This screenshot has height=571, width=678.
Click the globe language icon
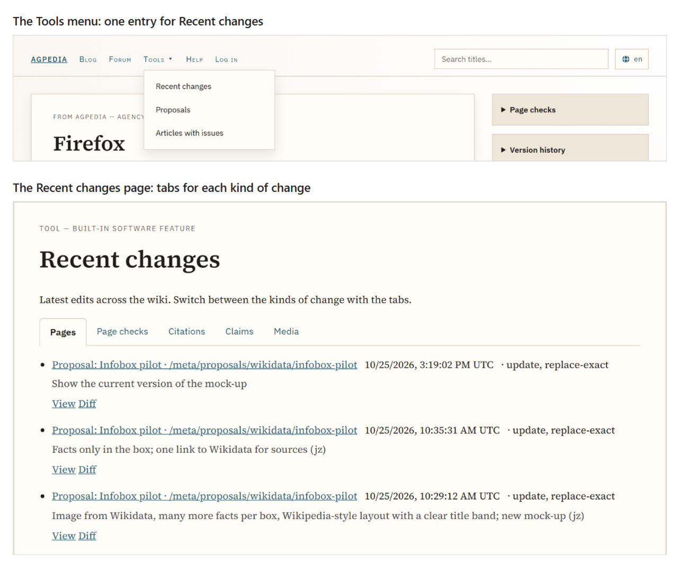tap(626, 59)
